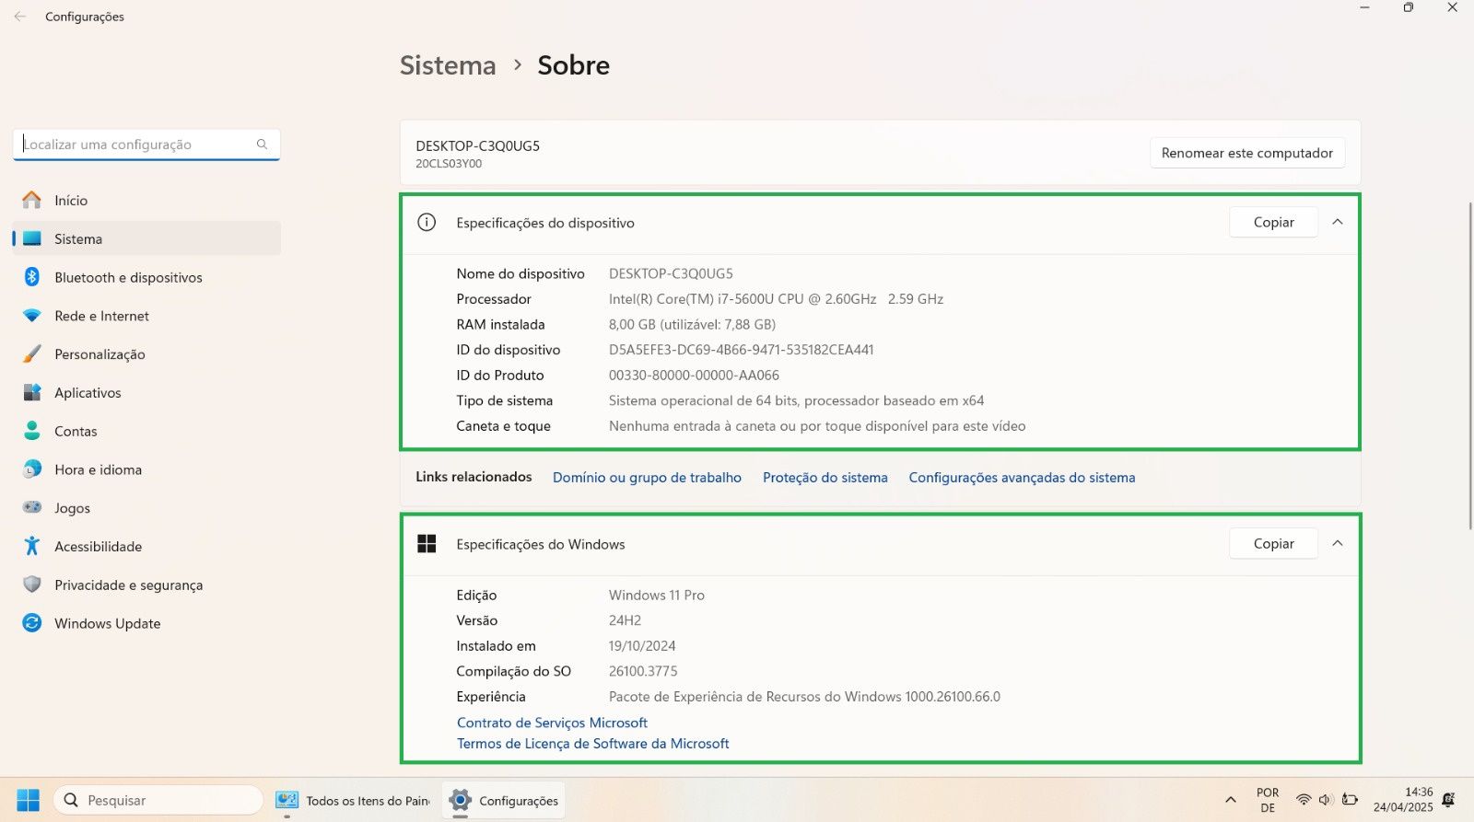The image size is (1474, 822).
Task: Open Rede e Internet settings
Action: tap(146, 316)
